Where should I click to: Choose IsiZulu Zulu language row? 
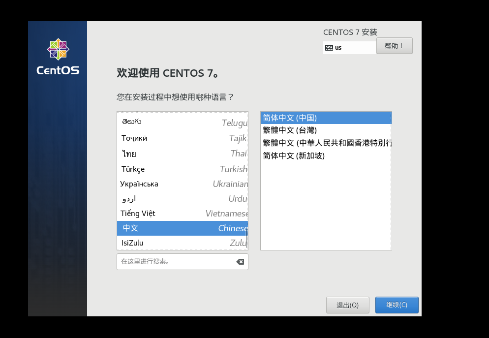coord(183,243)
